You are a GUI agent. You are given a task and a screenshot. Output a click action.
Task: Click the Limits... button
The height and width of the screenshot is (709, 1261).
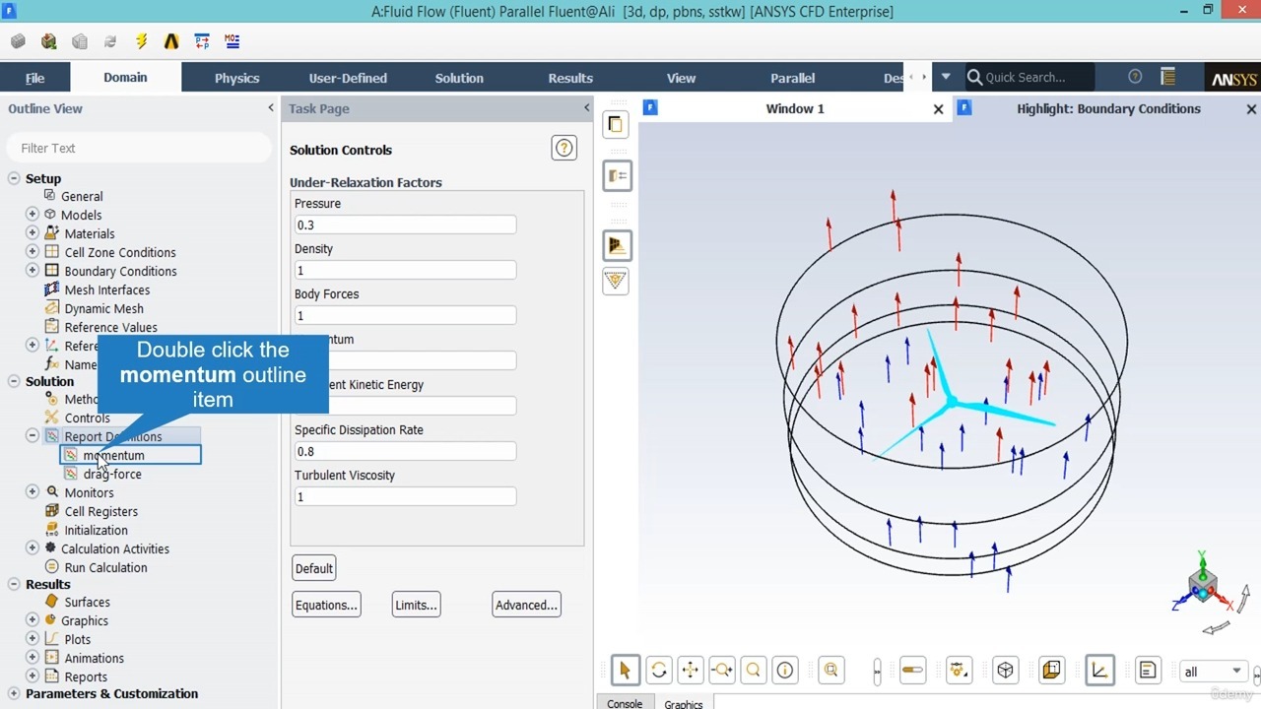[416, 605]
